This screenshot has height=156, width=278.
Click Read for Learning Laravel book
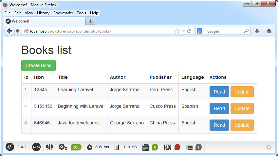219,92
